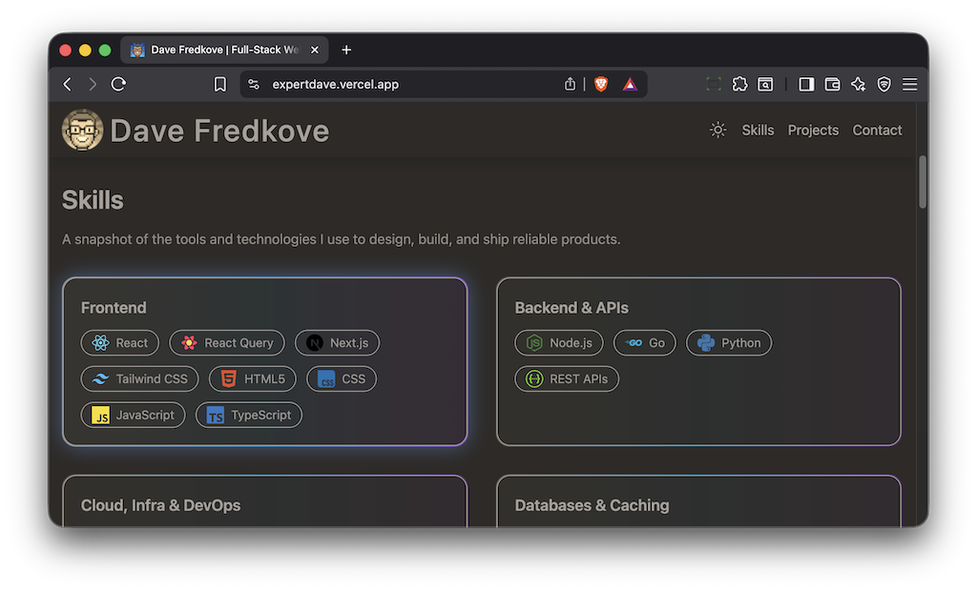The height and width of the screenshot is (591, 977).
Task: Click the Python skill badge
Action: click(728, 342)
